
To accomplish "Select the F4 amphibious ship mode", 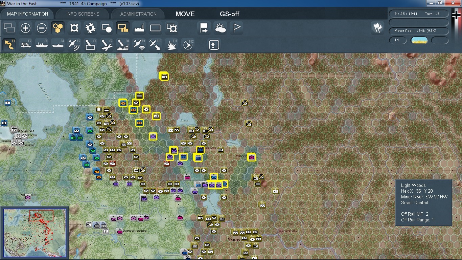I will [58, 45].
